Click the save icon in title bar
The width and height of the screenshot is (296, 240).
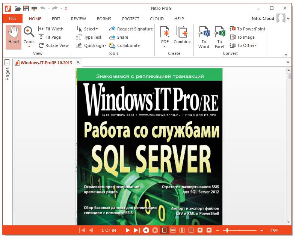coord(26,8)
